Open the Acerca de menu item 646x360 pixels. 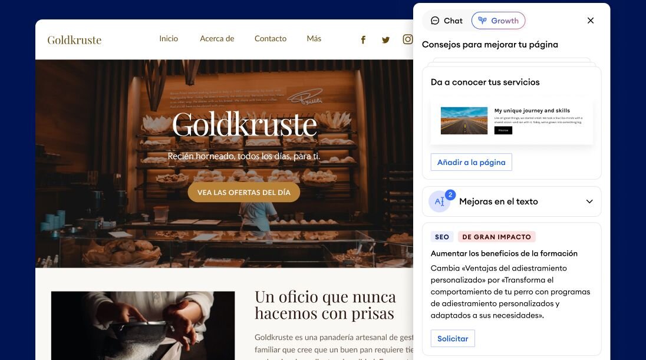pos(217,39)
